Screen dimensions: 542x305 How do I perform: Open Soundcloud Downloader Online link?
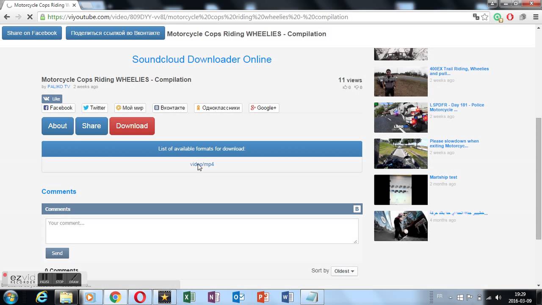click(x=202, y=59)
